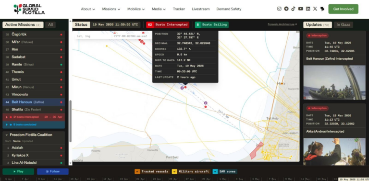The width and height of the screenshot is (369, 181).
Task: Click the Interception badge on Akka update
Action: click(x=317, y=108)
